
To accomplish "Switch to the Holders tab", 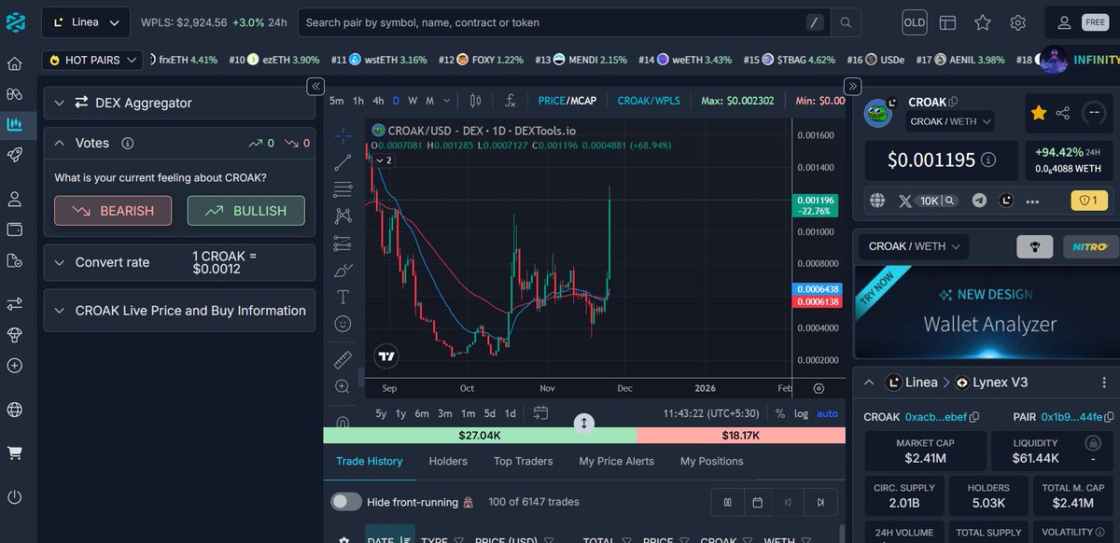I will pyautogui.click(x=448, y=461).
